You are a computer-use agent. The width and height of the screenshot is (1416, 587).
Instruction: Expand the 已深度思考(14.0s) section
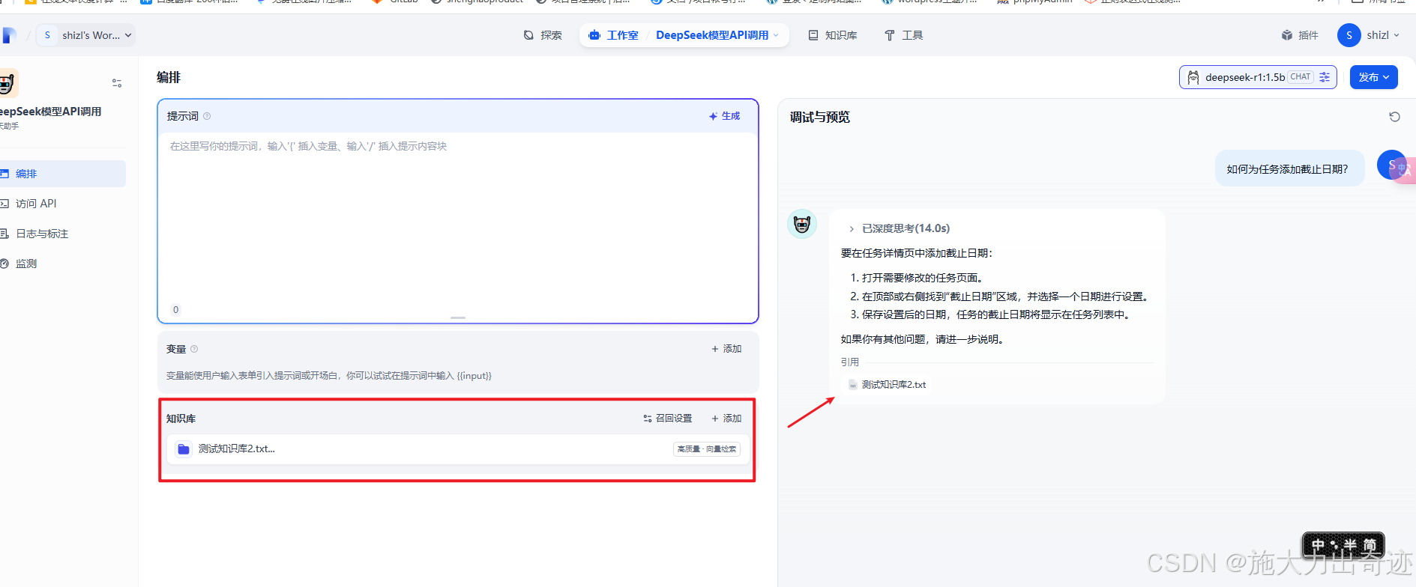(x=900, y=228)
